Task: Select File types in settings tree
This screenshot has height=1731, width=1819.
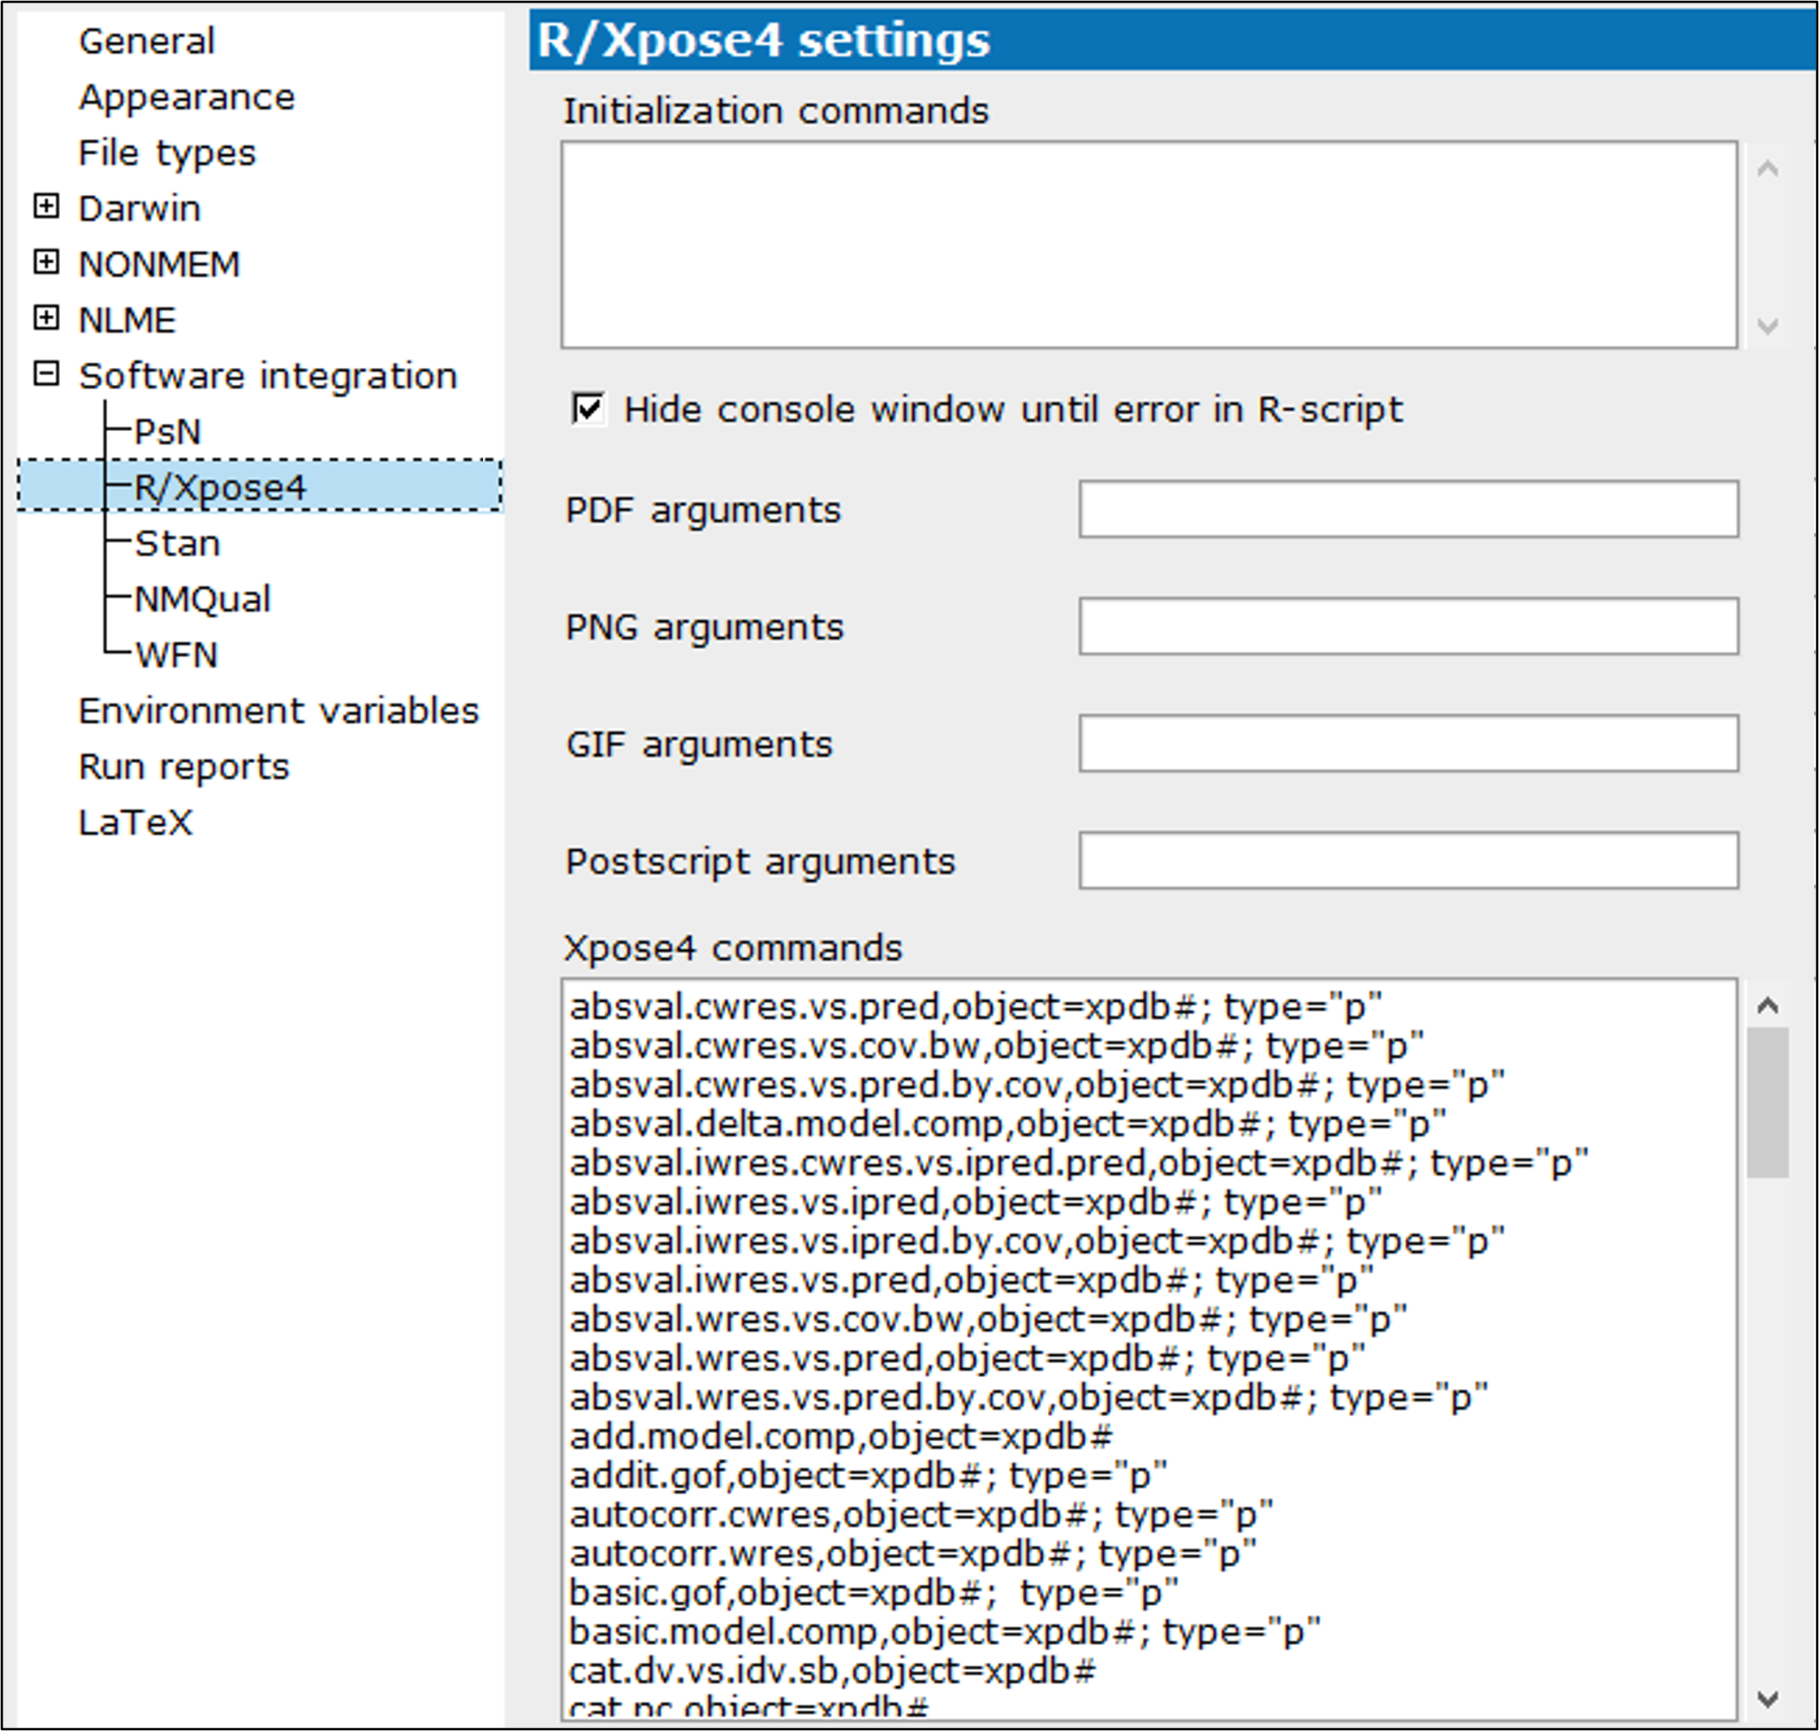Action: coord(167,153)
